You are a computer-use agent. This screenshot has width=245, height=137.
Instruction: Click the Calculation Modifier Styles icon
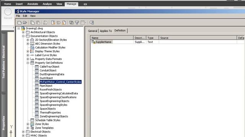pos(32,48)
